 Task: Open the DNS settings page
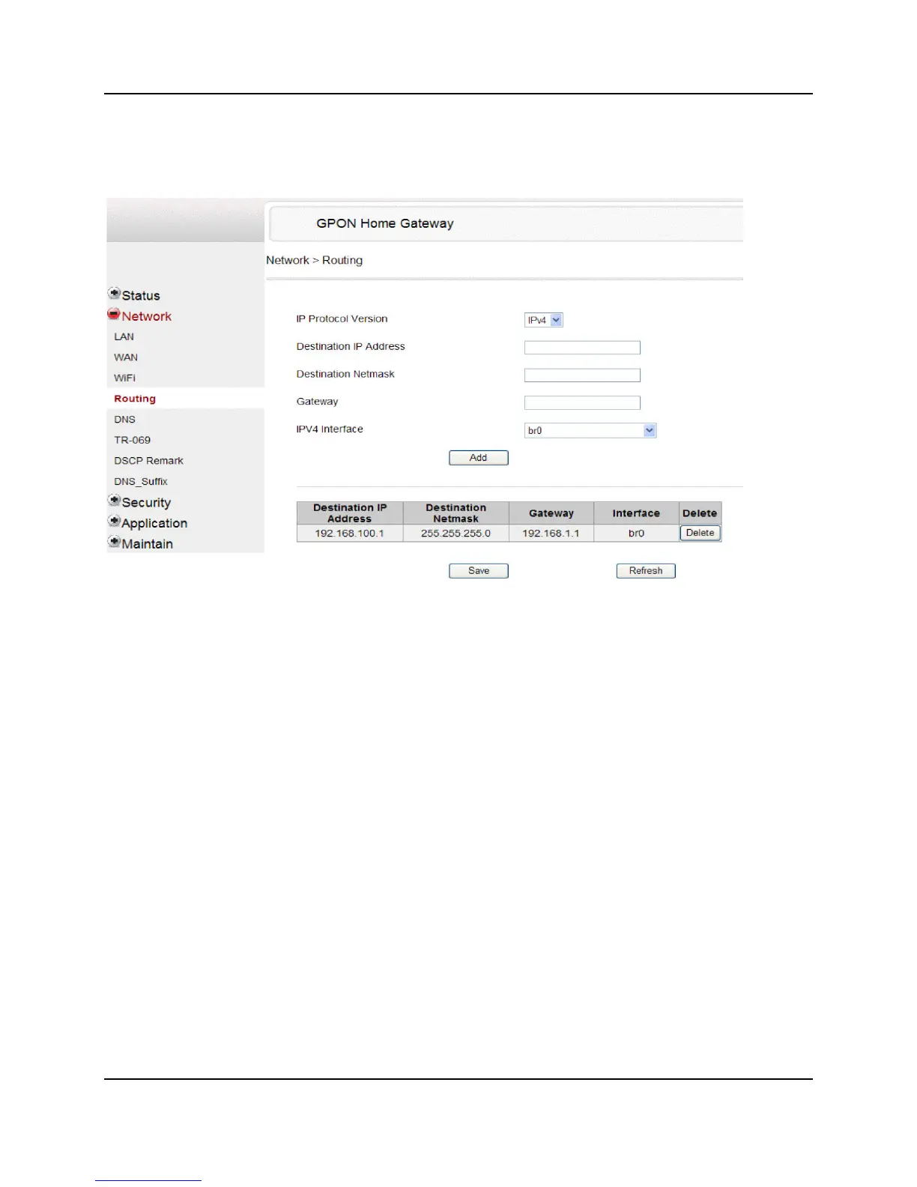[125, 420]
